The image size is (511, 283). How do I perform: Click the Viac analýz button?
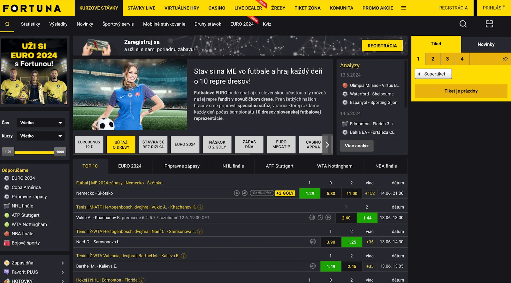tap(356, 146)
